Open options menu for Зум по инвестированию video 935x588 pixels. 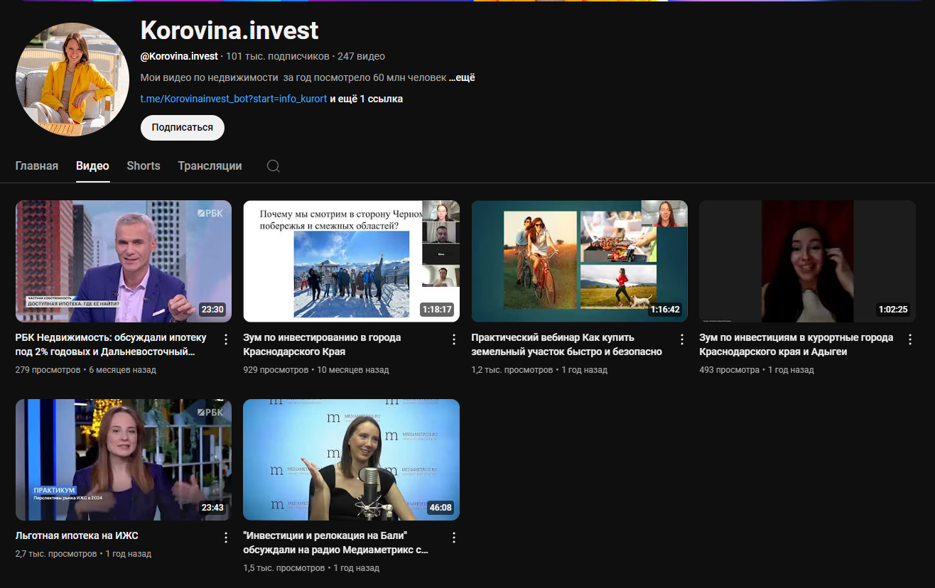click(454, 339)
